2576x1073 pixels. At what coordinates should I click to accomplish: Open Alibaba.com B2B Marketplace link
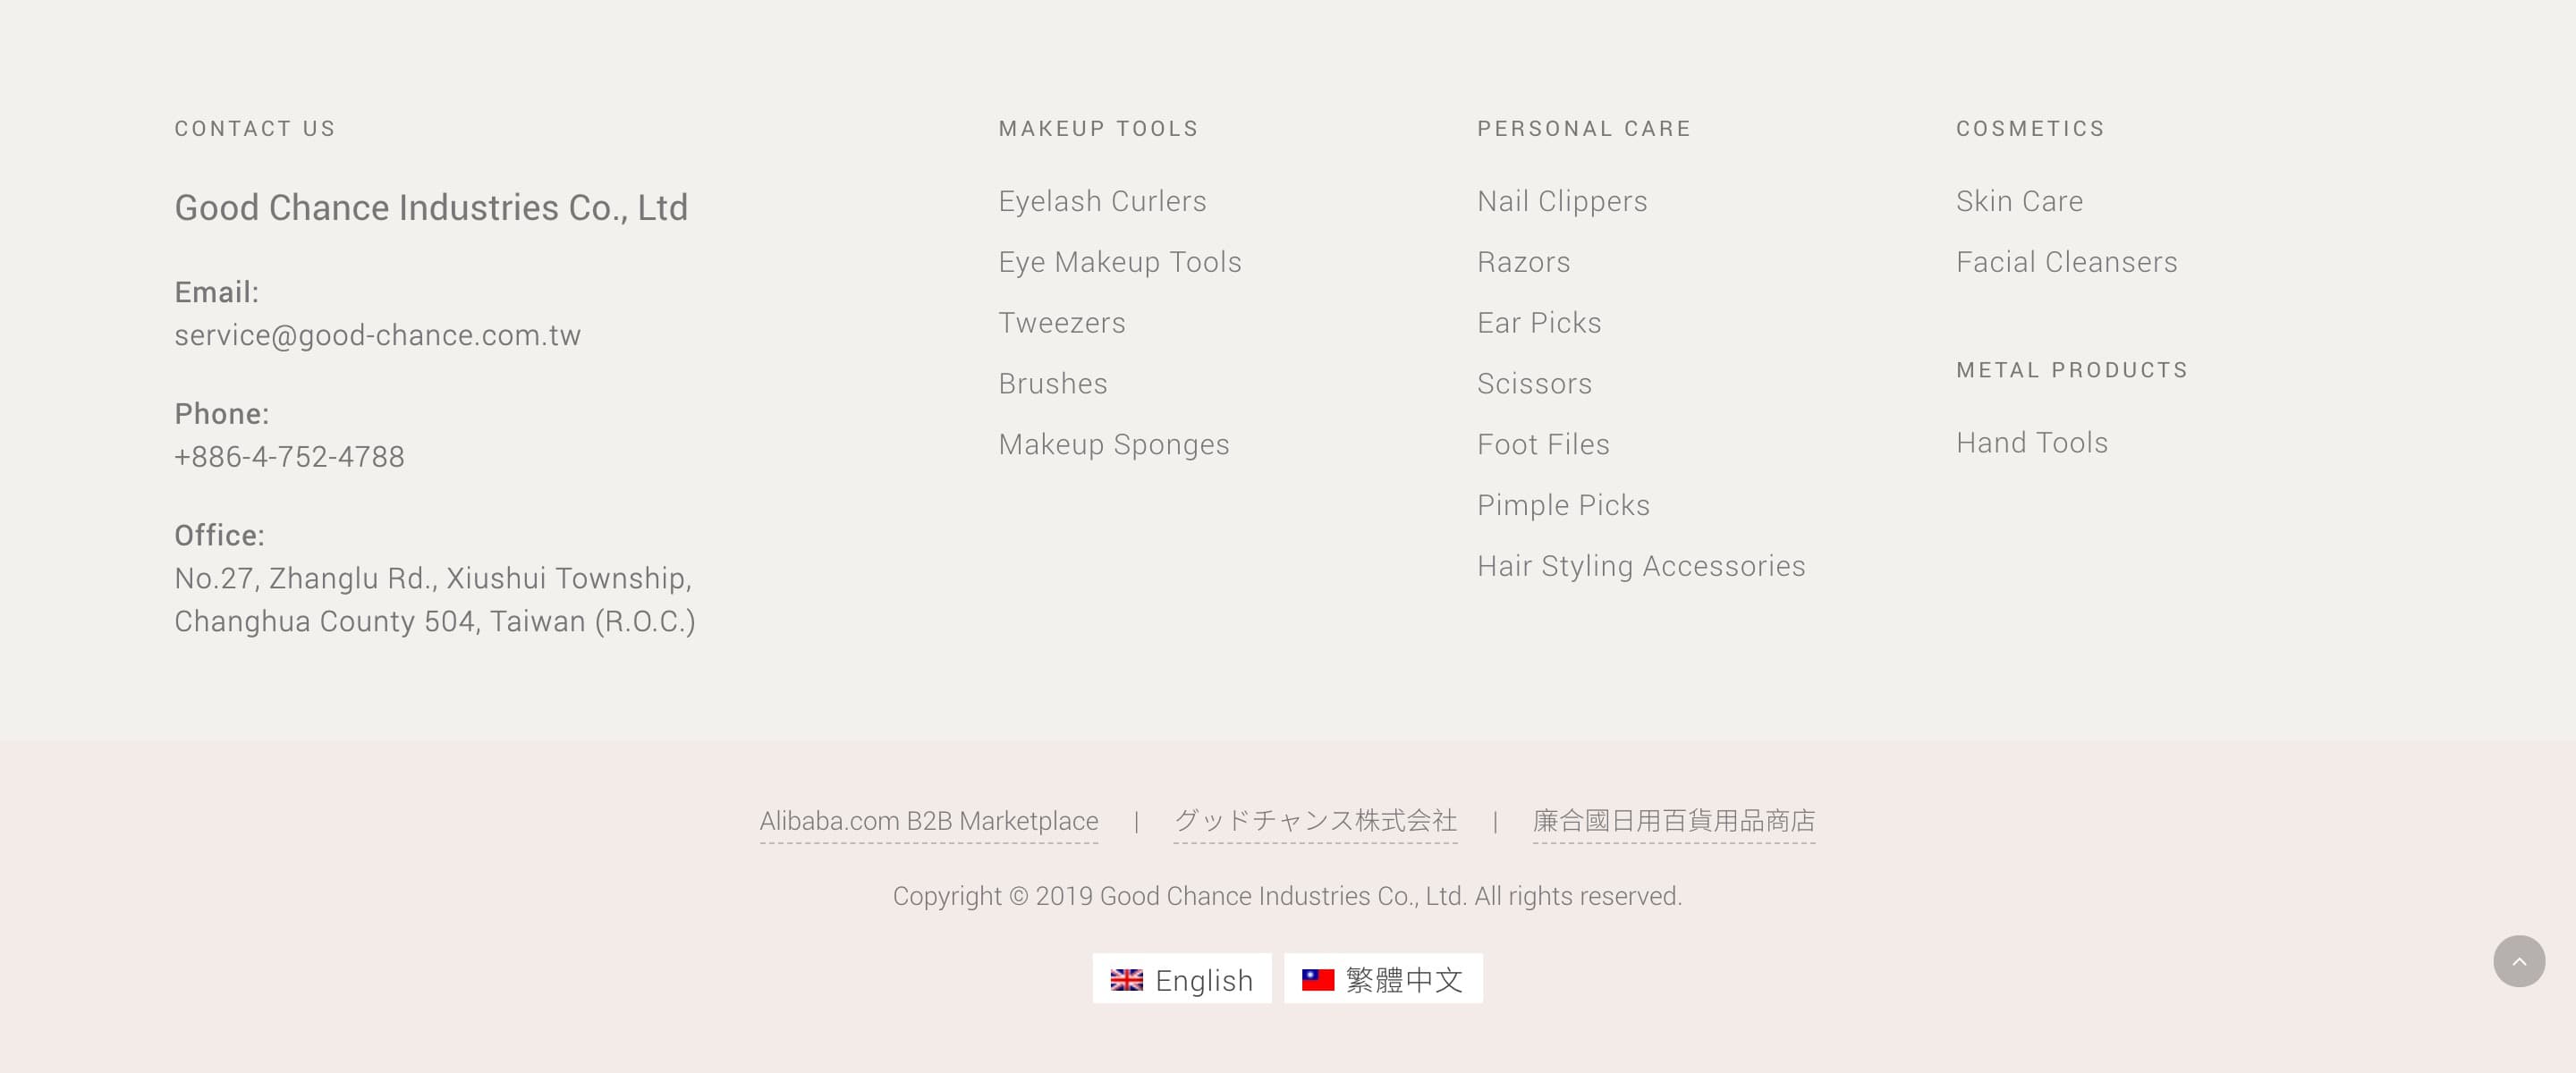point(928,821)
